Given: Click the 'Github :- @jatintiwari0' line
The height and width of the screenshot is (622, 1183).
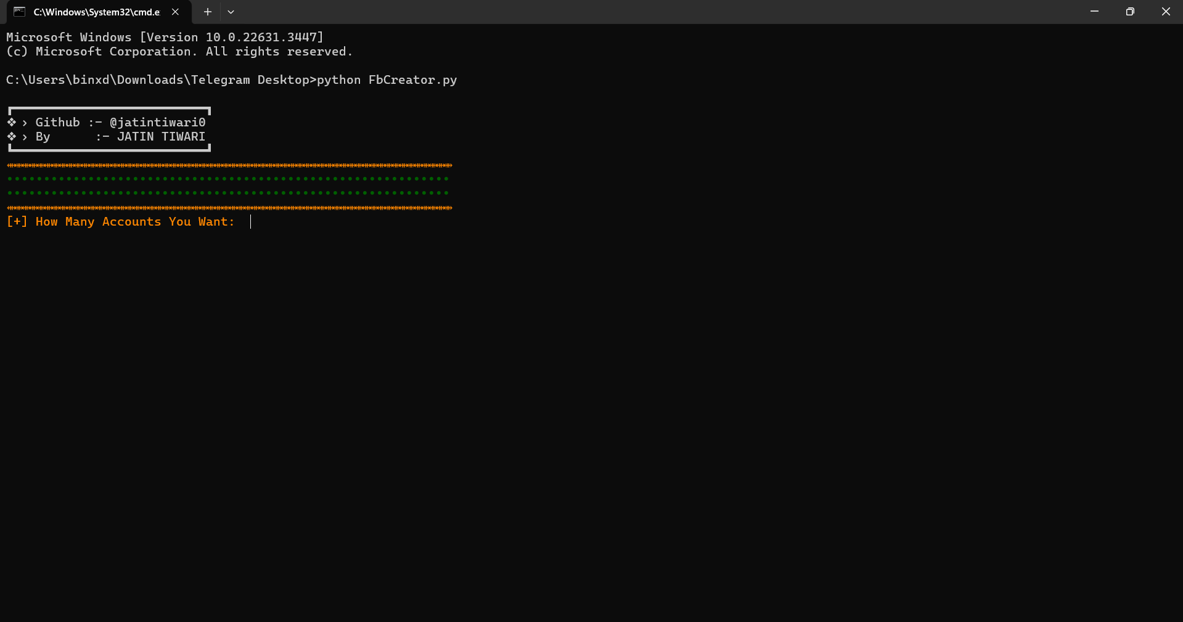Looking at the screenshot, I should coord(107,122).
